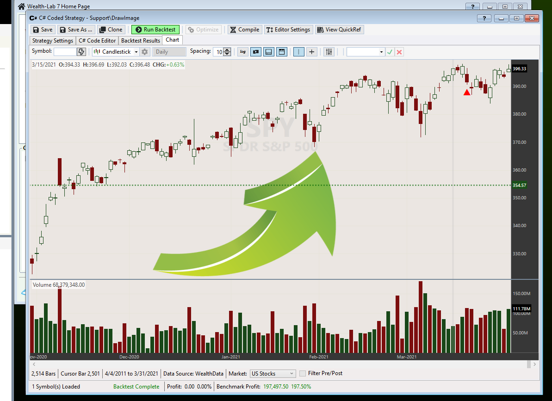Run the backtest
Viewport: 552px width, 401px height.
155,30
